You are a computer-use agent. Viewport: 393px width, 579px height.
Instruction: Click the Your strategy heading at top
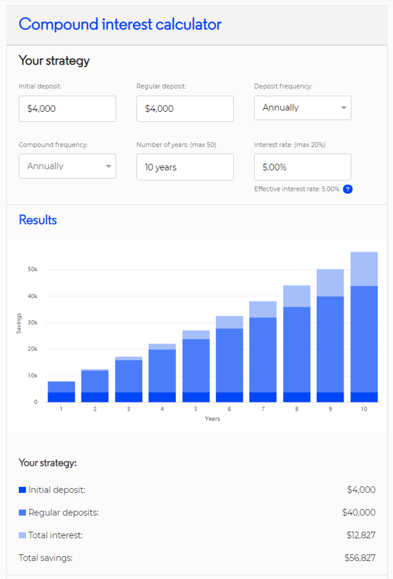click(54, 61)
